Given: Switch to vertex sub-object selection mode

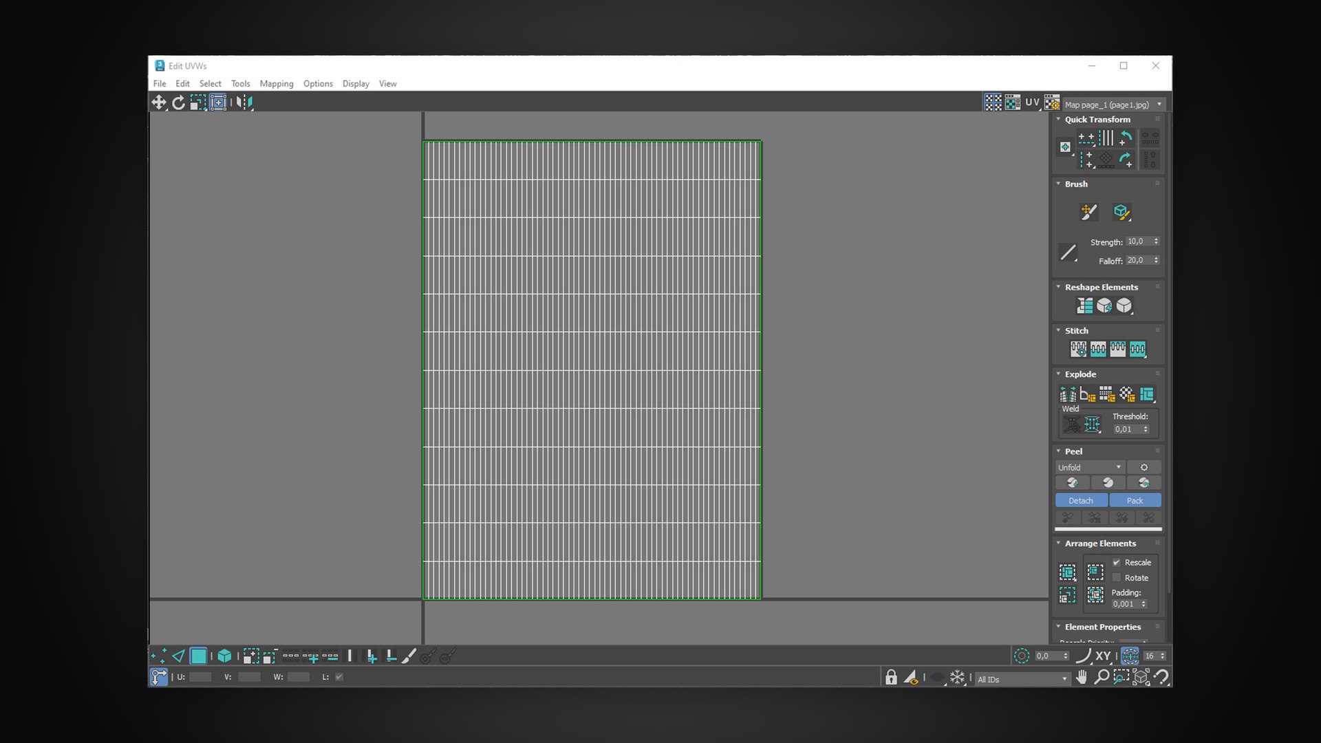Looking at the screenshot, I should point(158,656).
